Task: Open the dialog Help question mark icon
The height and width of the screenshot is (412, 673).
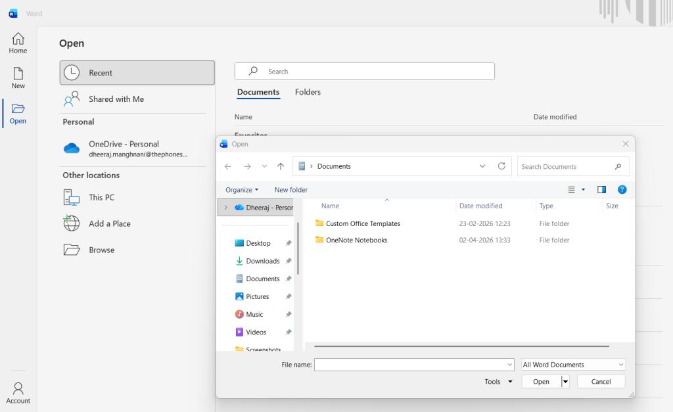Action: click(x=622, y=190)
